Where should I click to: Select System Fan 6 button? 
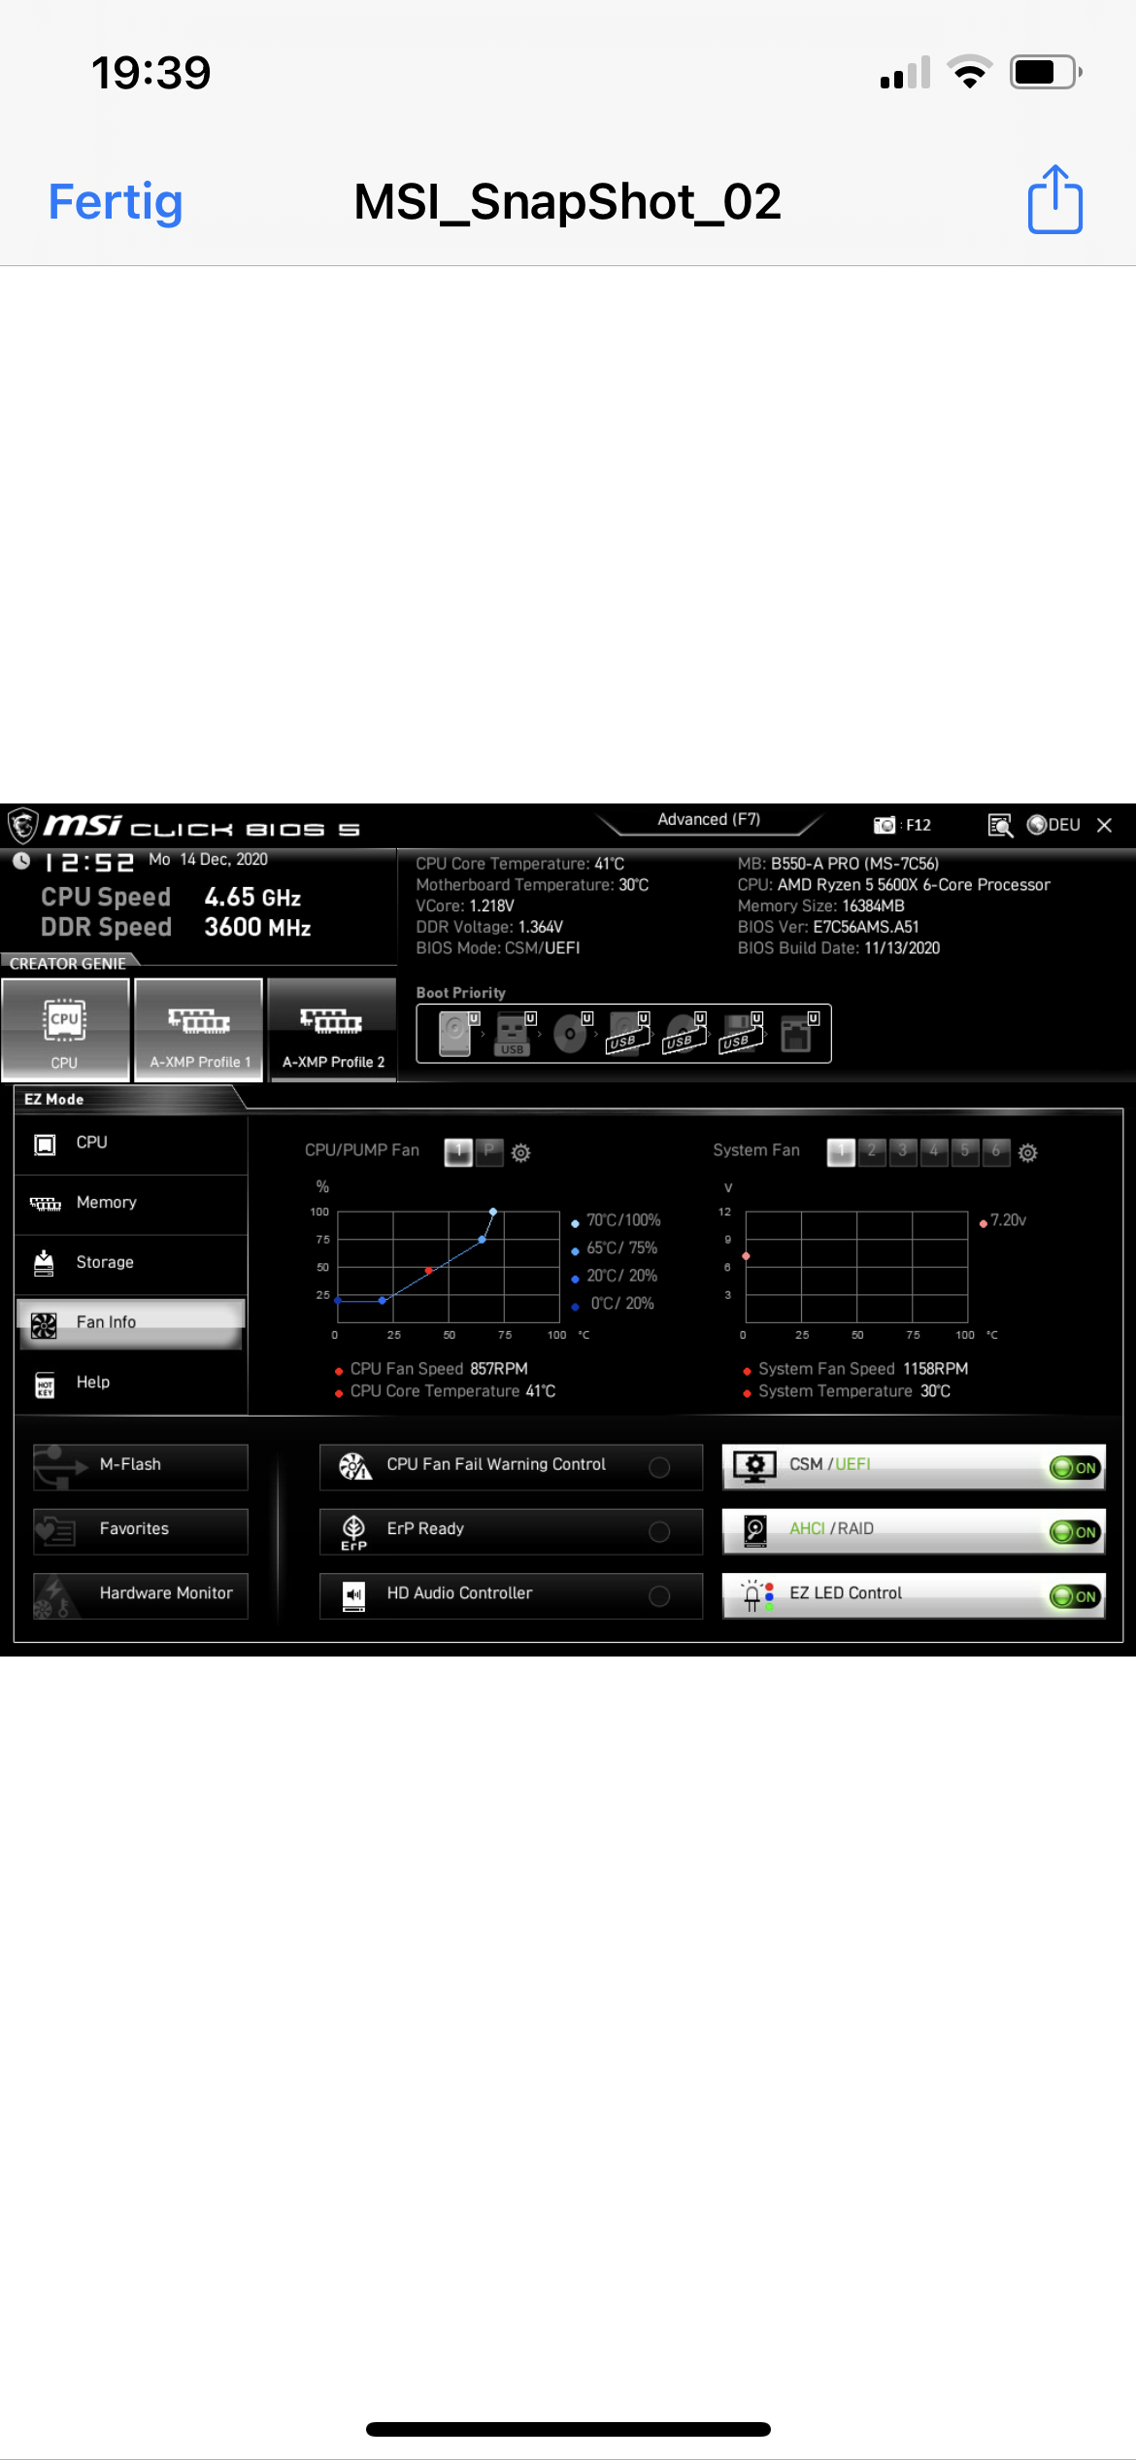[996, 1151]
